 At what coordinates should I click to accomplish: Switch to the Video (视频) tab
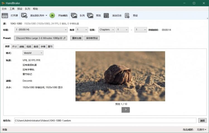pos(29,47)
